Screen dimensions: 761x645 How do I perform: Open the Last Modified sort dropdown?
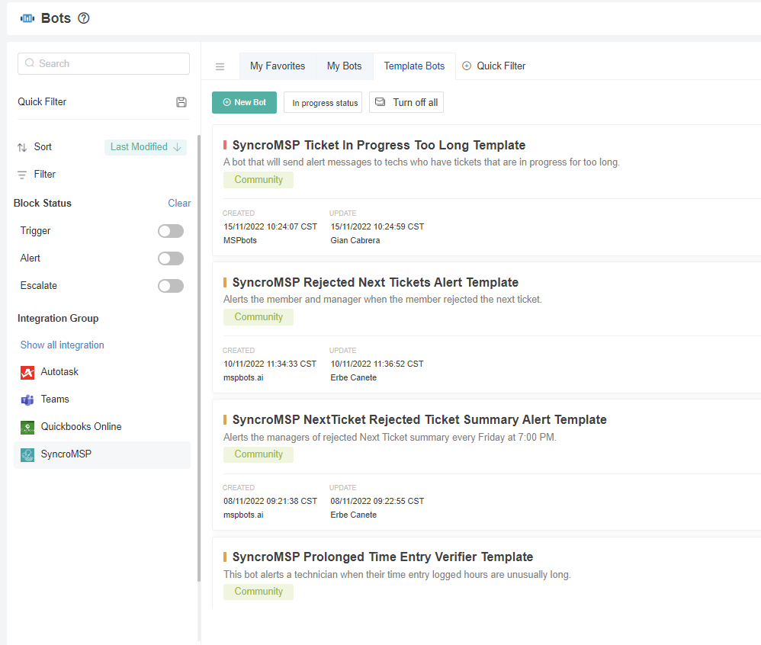(x=145, y=146)
